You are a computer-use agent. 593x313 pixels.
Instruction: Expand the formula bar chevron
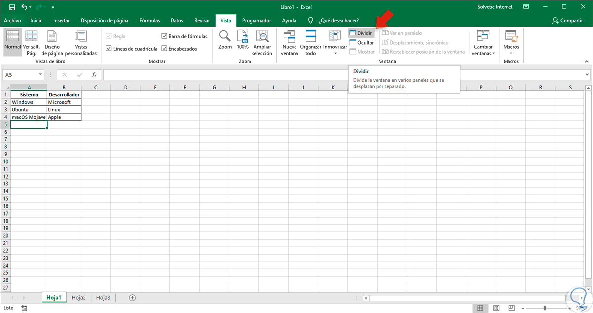click(x=587, y=75)
